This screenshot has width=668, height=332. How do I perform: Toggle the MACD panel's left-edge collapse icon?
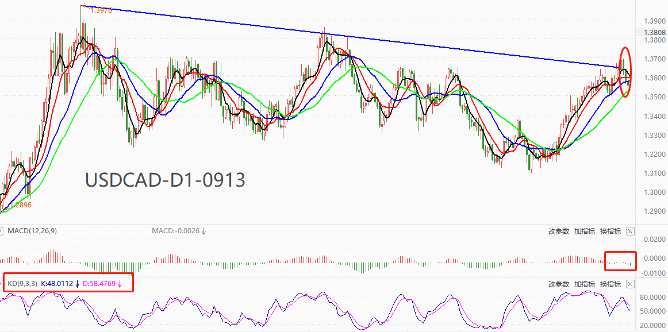click(x=2, y=231)
